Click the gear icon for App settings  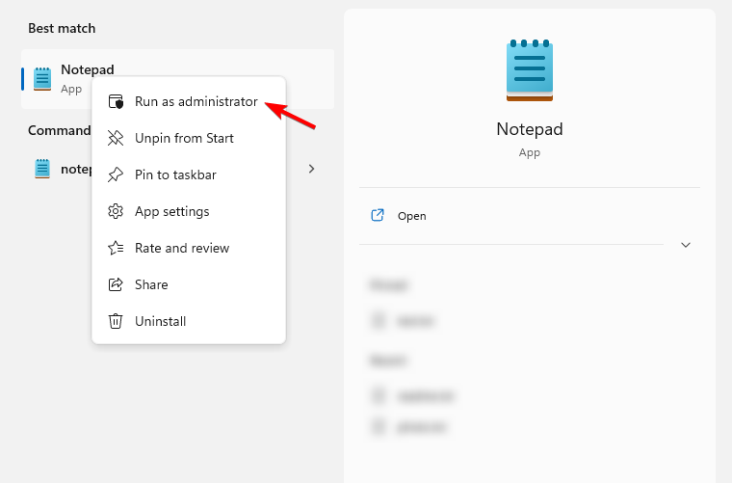click(116, 211)
